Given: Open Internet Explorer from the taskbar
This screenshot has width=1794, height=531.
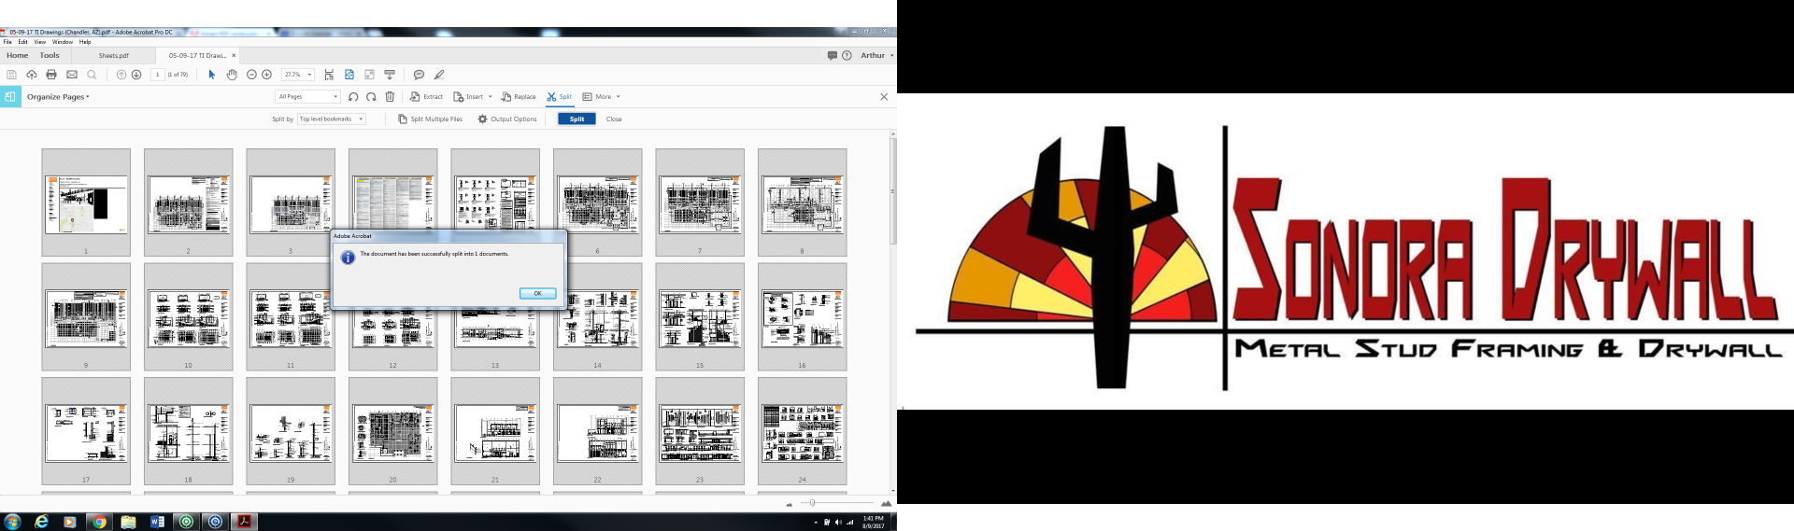Looking at the screenshot, I should (x=41, y=522).
